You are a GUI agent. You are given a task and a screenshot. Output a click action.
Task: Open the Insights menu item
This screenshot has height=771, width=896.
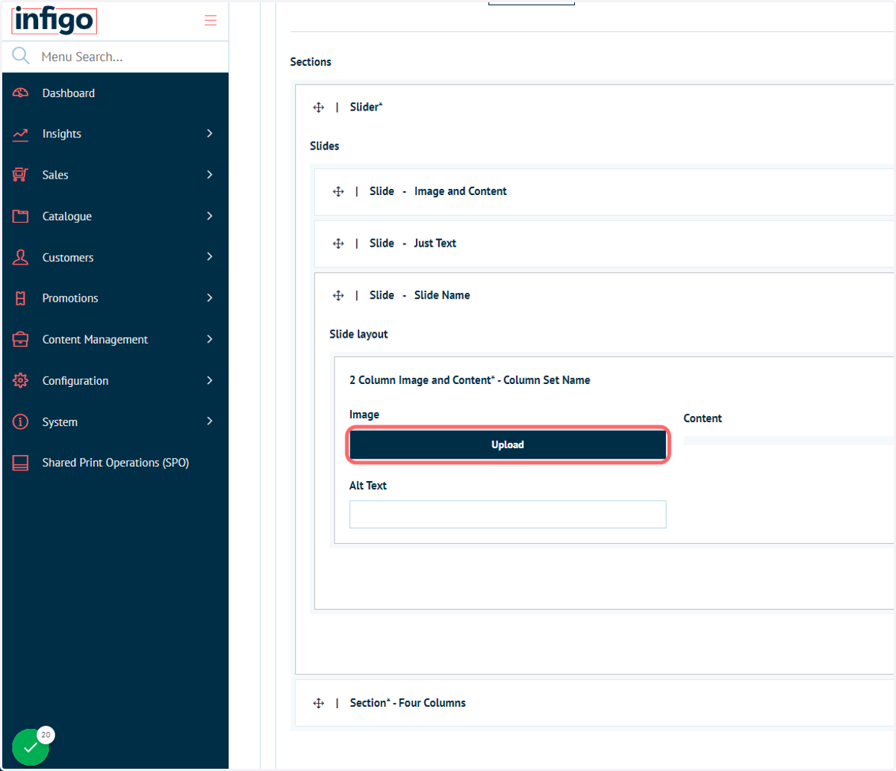coord(115,134)
